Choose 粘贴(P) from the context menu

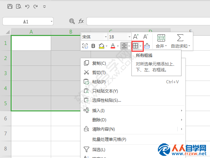[133, 82]
